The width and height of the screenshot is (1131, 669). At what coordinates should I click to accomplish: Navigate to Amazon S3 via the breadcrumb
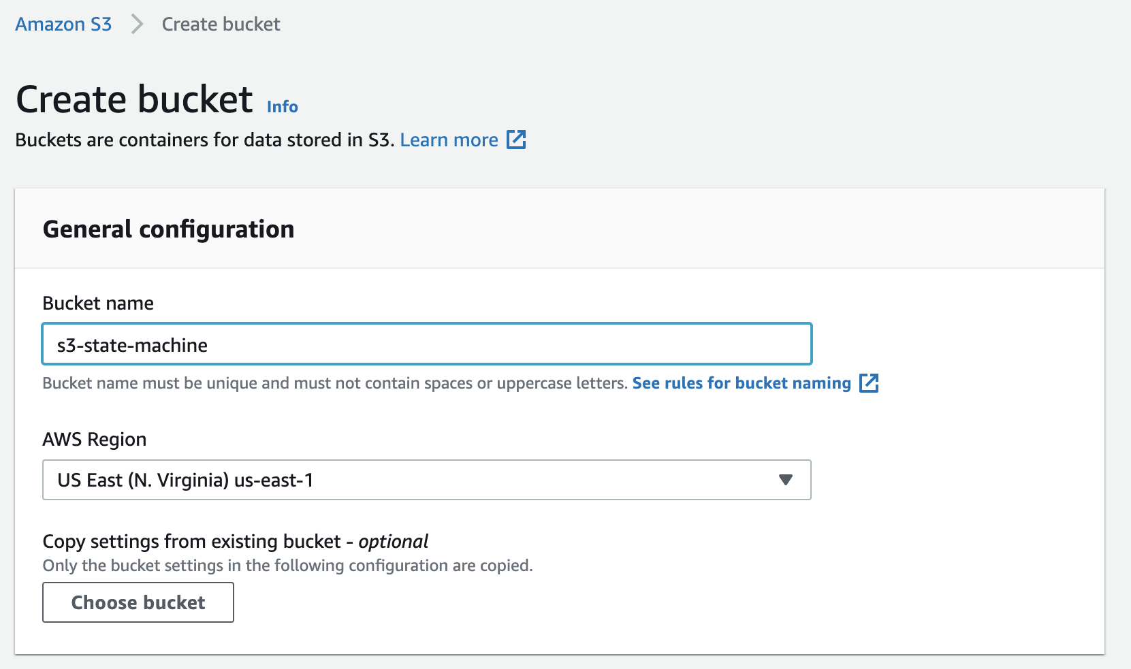(63, 24)
